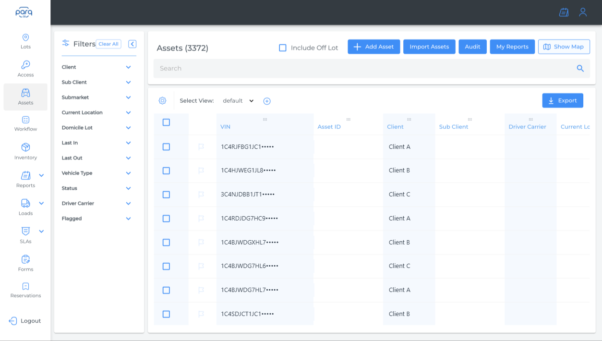Viewport: 602px width, 341px height.
Task: Open the SLAs icon in sidebar
Action: coord(25,231)
